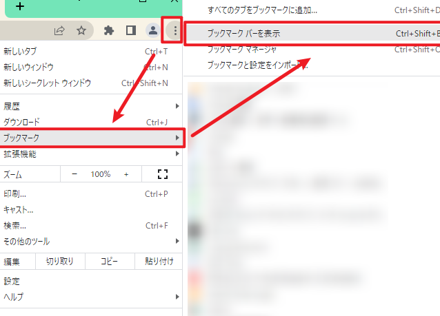Open ダウンロード from the menu
Image resolution: width=440 pixels, height=316 pixels.
(22, 122)
